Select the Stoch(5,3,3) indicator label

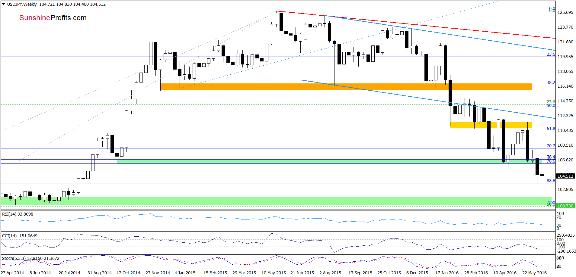pyautogui.click(x=30, y=258)
